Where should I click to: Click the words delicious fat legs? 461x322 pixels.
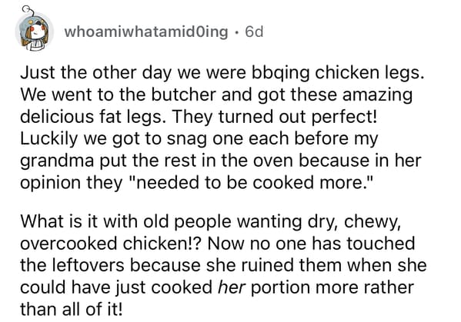click(x=91, y=117)
